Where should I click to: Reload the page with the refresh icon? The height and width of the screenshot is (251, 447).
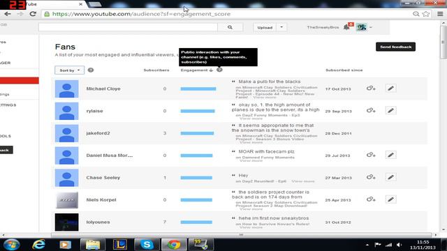(x=33, y=14)
